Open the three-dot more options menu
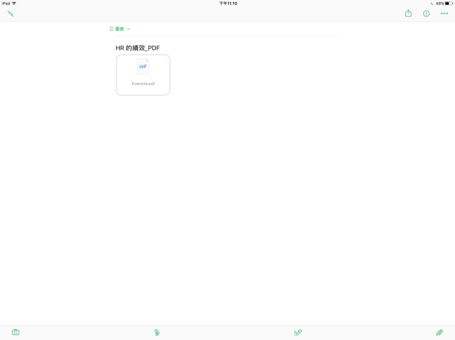 [x=445, y=14]
